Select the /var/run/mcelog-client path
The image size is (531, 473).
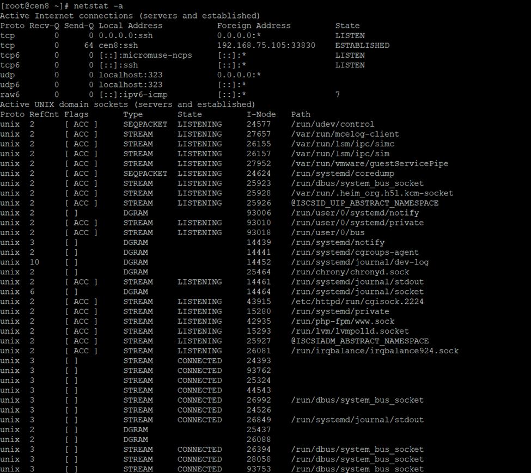point(345,134)
